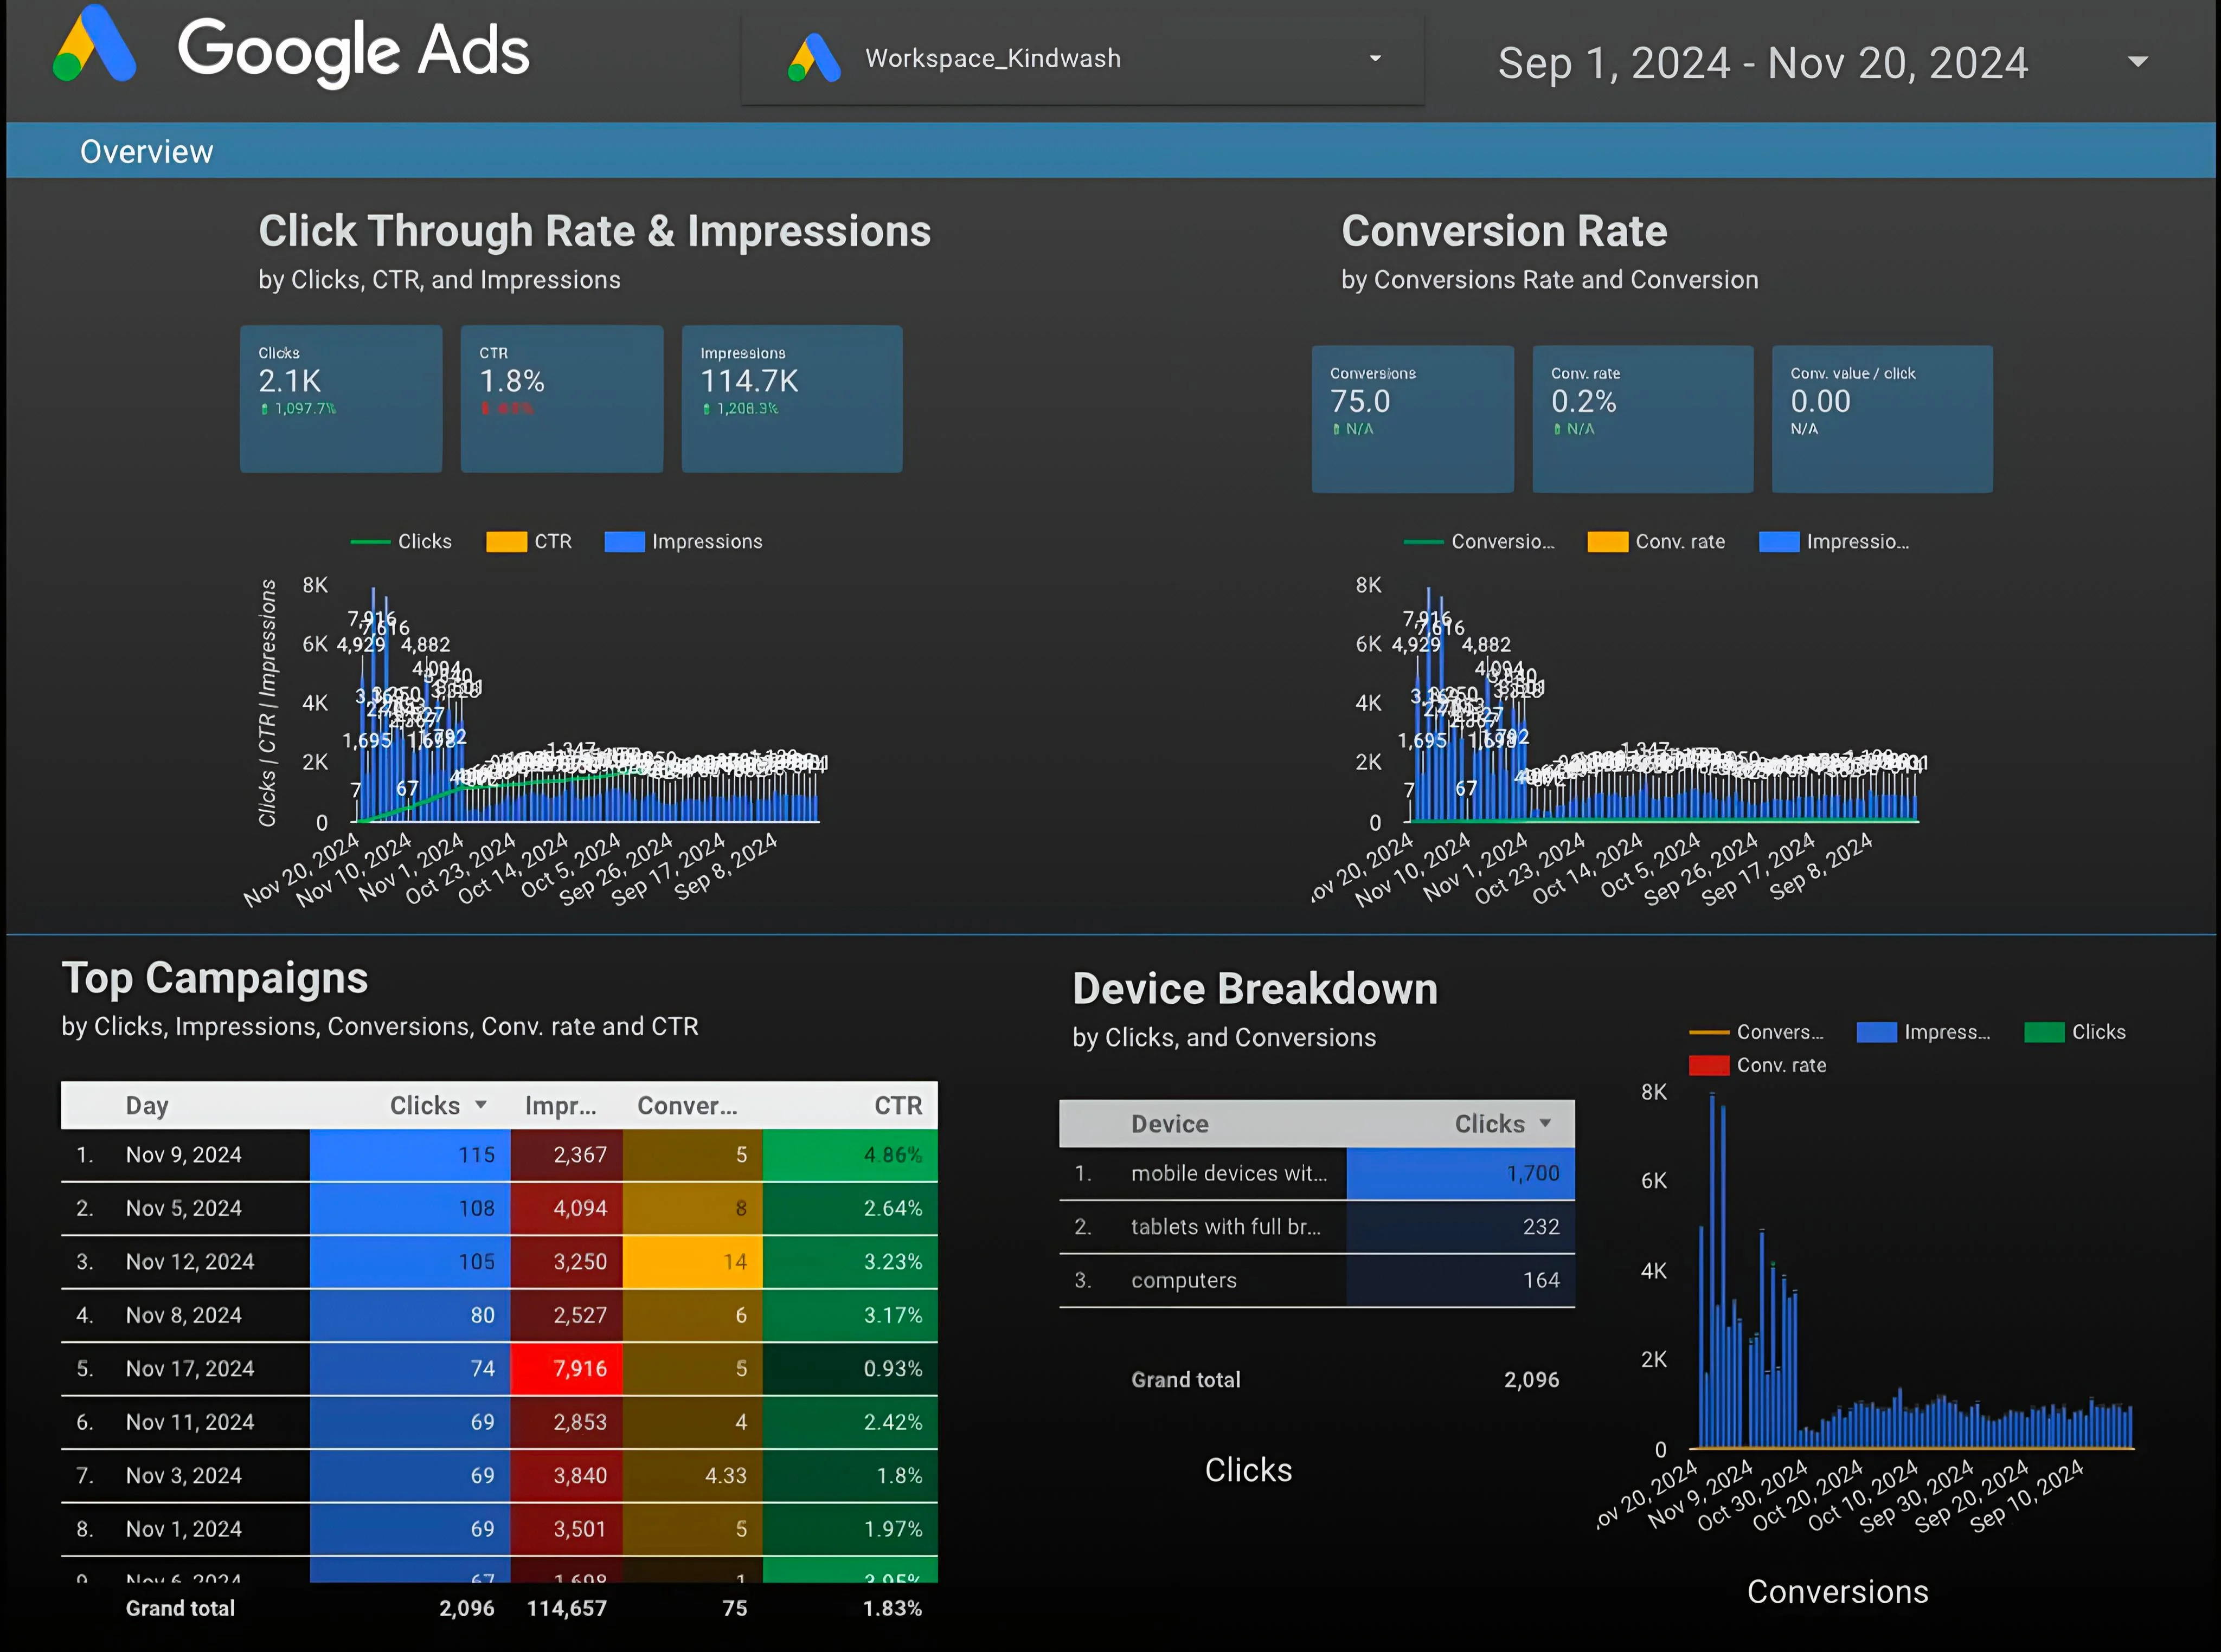Toggle the green Clicks legend in CTR chart
Image resolution: width=2221 pixels, height=1652 pixels.
(x=401, y=541)
